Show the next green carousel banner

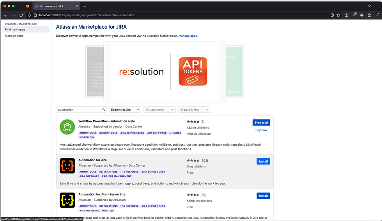click(235, 71)
